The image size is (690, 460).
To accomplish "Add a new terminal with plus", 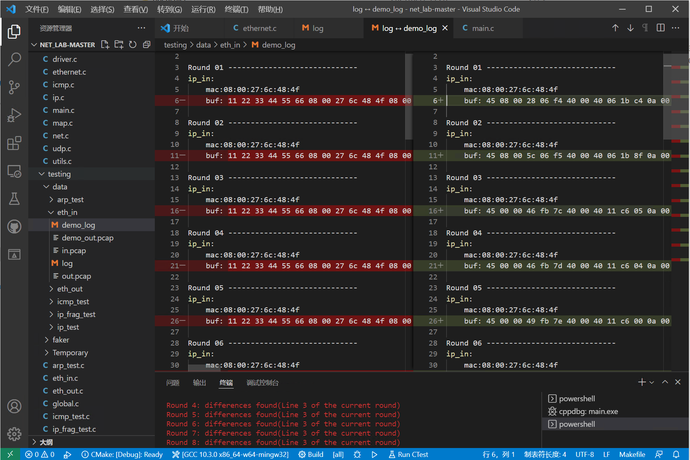I will click(x=642, y=382).
